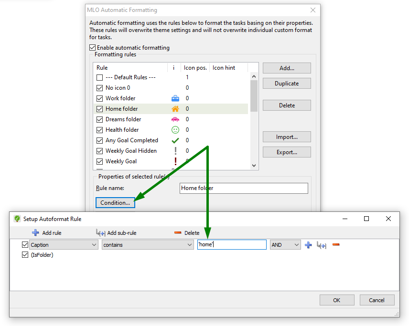Open the Caption field dropdown
Viewport: 409px width, 326px height.
[64, 245]
